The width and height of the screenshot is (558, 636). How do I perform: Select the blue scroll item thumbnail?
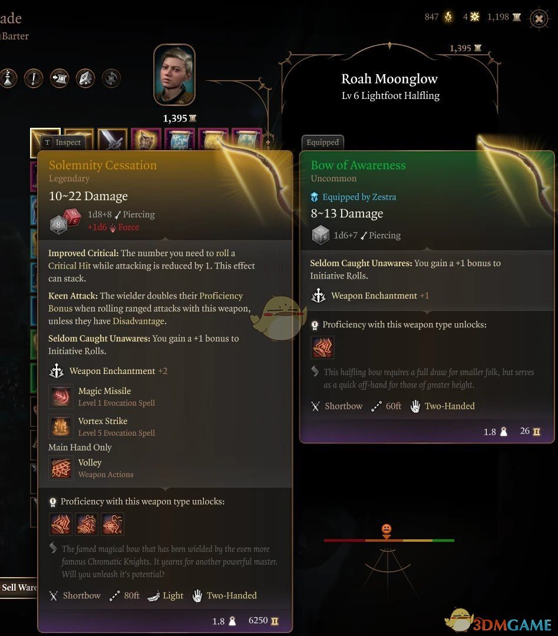click(x=179, y=140)
